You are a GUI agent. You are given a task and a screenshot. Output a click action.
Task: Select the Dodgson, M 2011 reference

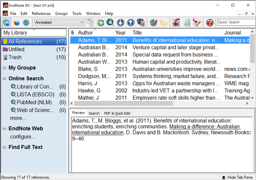point(160,76)
